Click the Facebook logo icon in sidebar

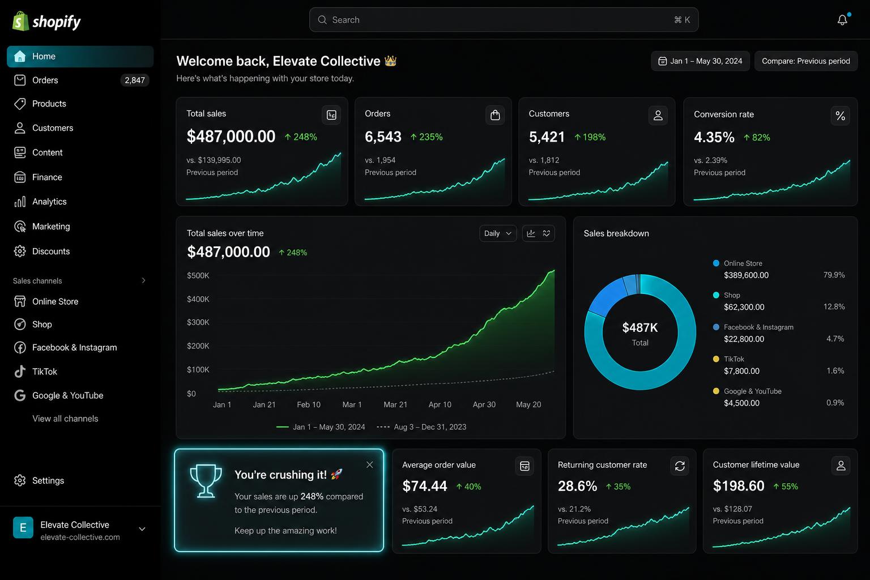coord(20,348)
